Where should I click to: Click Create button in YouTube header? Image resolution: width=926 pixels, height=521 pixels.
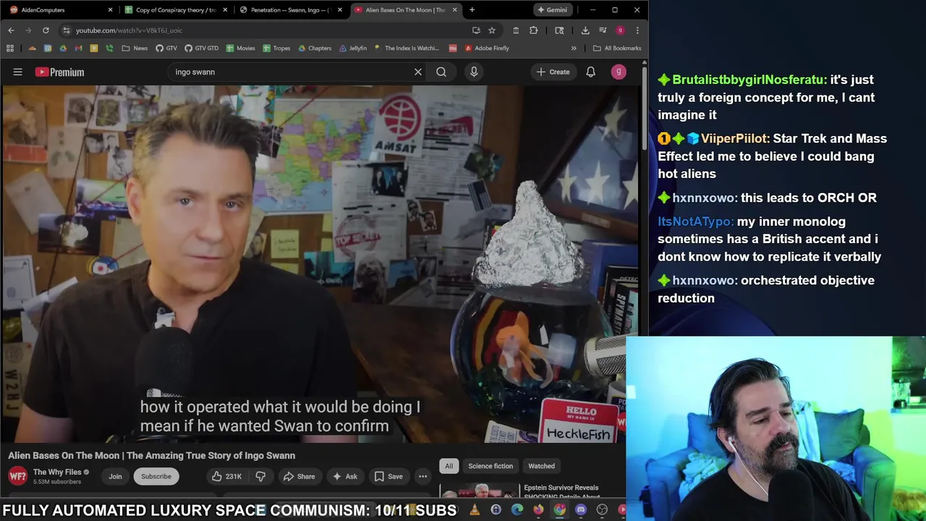click(553, 72)
